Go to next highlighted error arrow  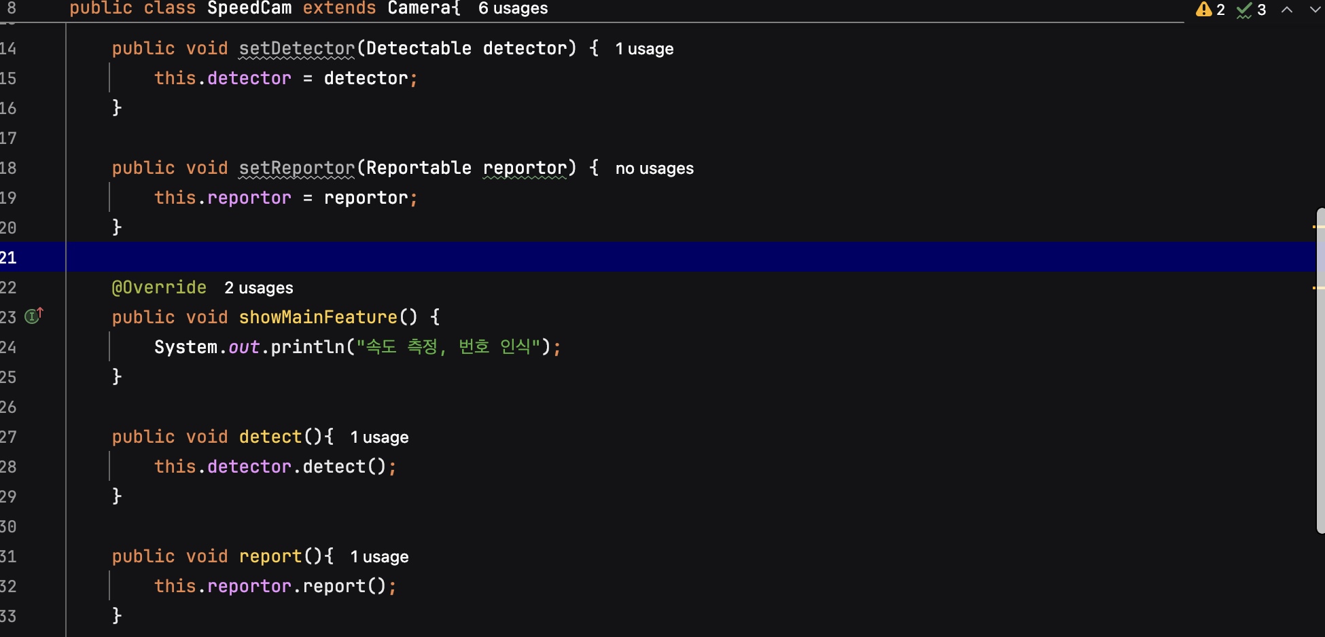tap(1315, 10)
